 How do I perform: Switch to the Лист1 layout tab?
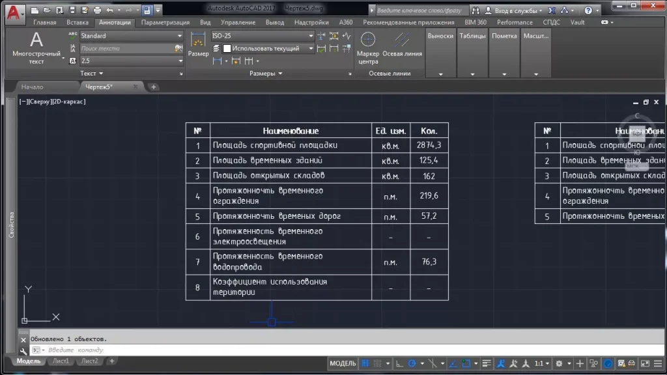[61, 361]
